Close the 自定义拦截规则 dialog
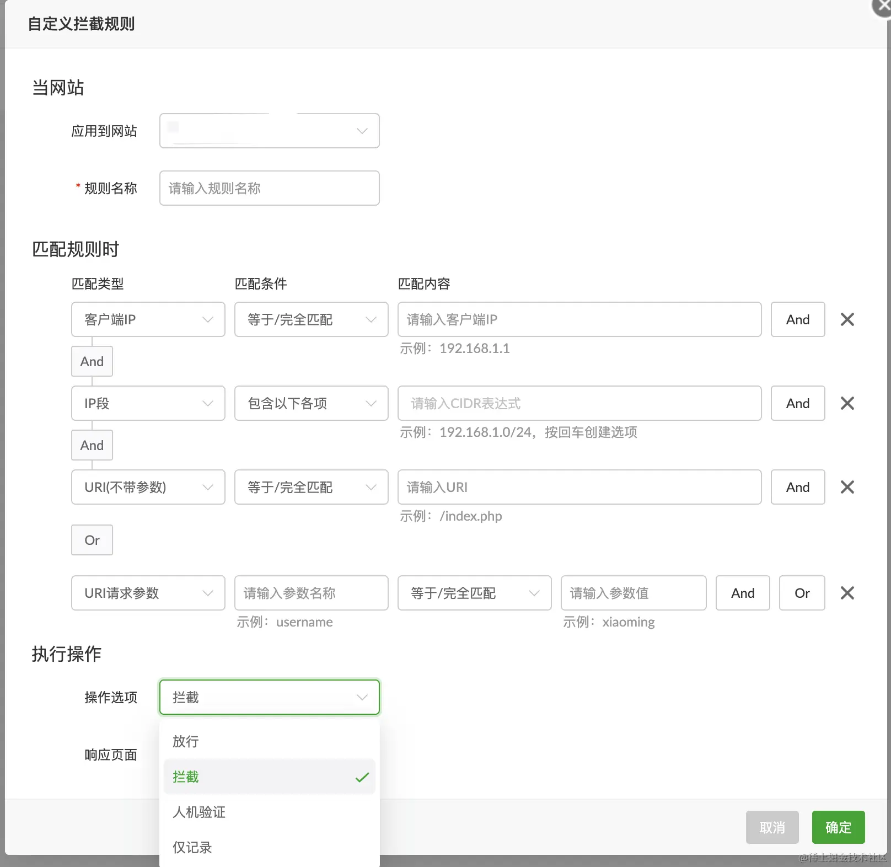The width and height of the screenshot is (891, 867). (882, 6)
